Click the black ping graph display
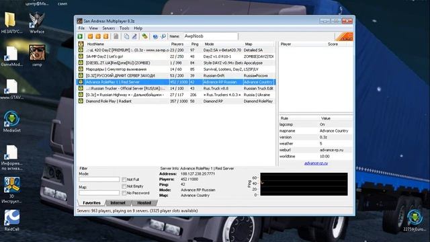The height and width of the screenshot is (242, 430). click(304, 184)
